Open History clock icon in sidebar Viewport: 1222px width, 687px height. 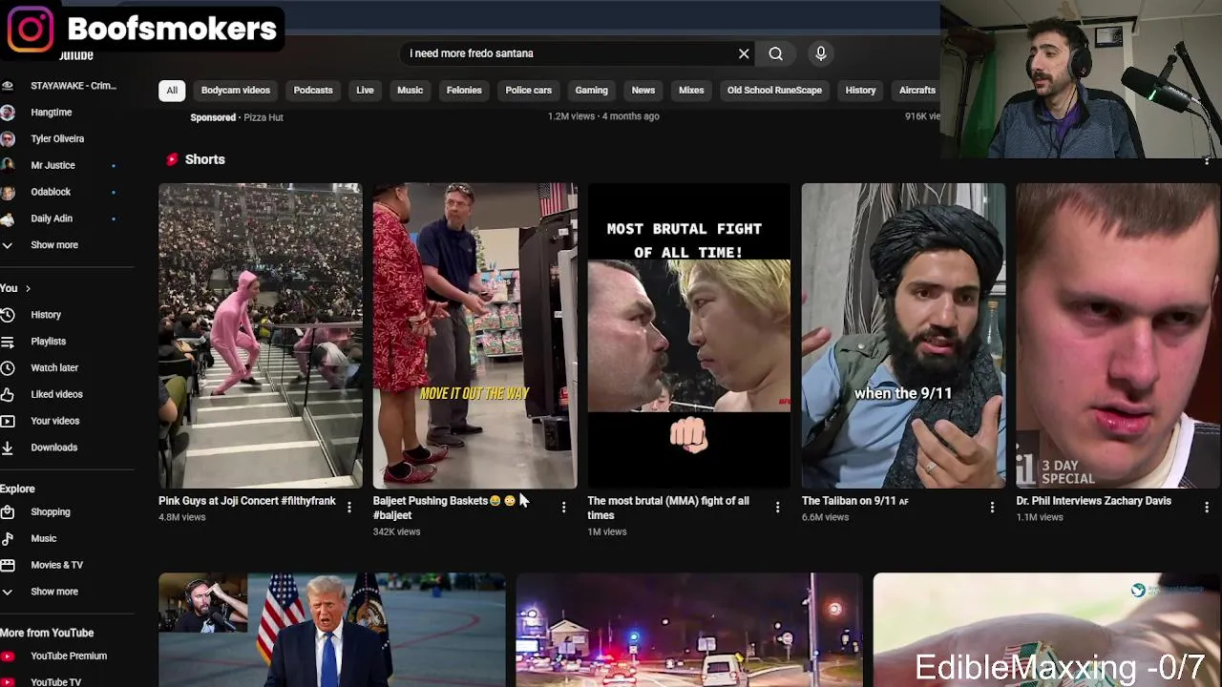tap(8, 315)
